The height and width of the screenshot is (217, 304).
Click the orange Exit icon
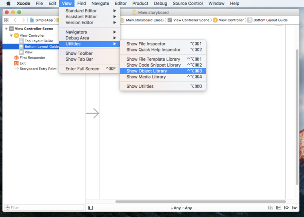pyautogui.click(x=16, y=63)
